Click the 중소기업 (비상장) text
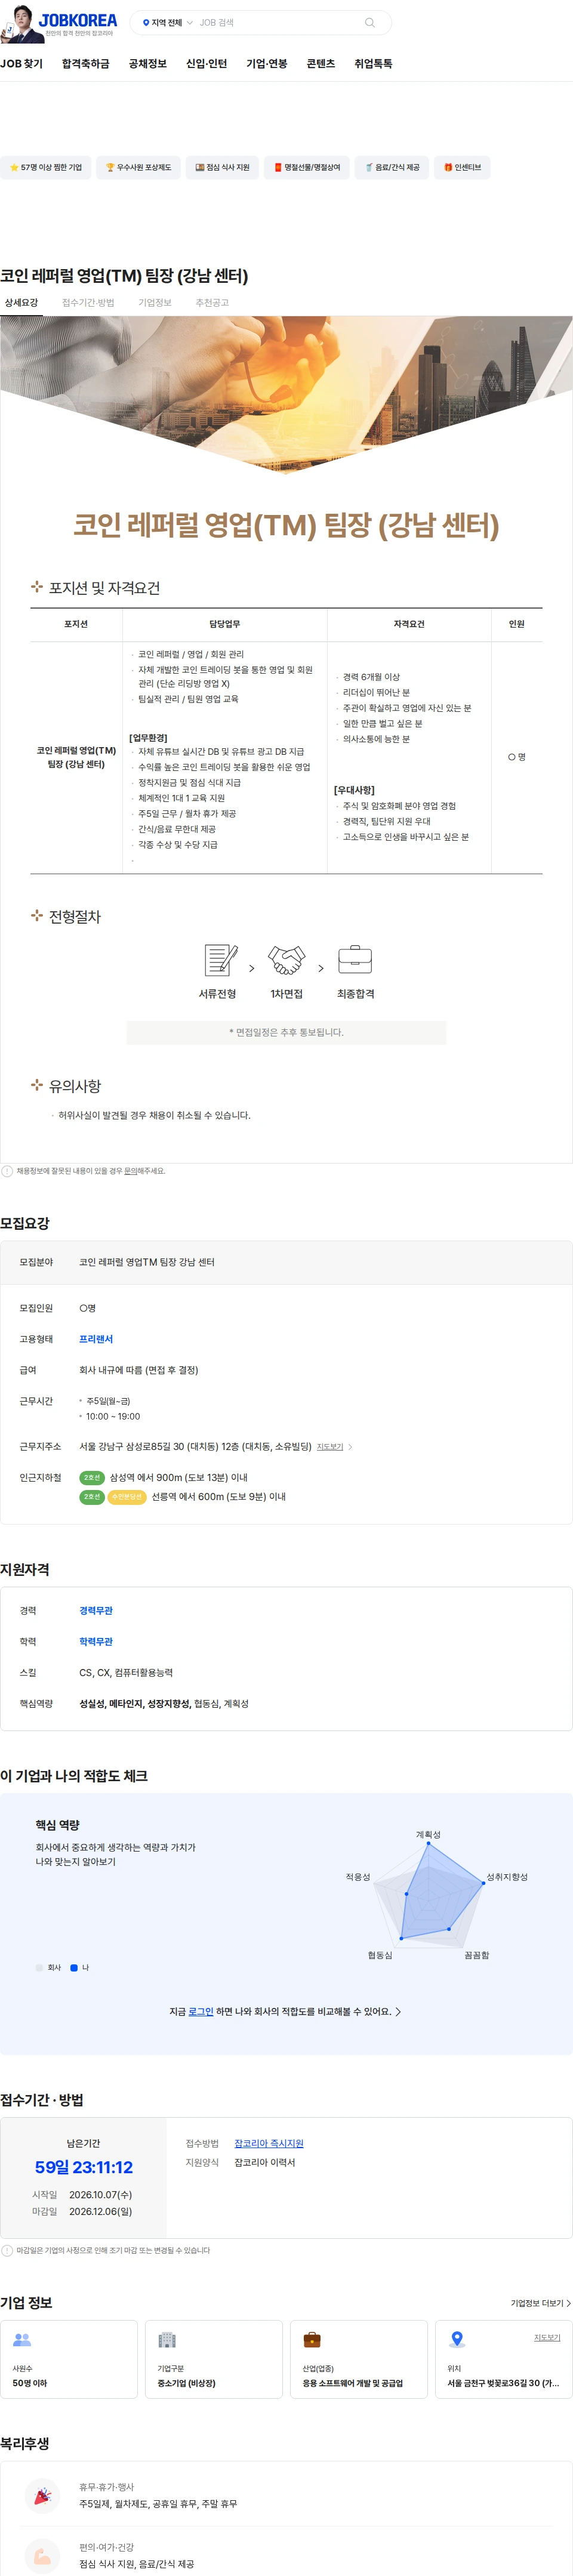The width and height of the screenshot is (573, 2576). pos(186,2384)
